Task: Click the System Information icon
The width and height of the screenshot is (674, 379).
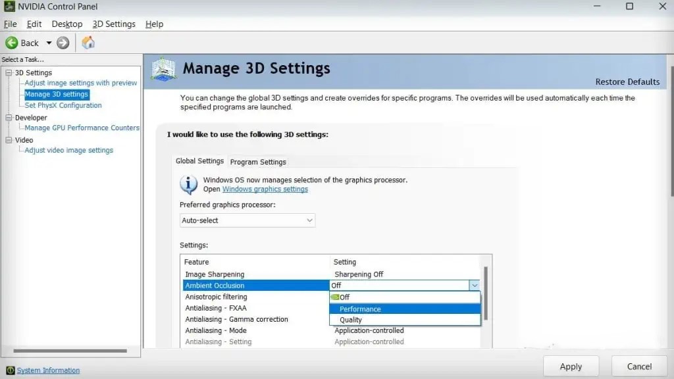Action: (10, 370)
